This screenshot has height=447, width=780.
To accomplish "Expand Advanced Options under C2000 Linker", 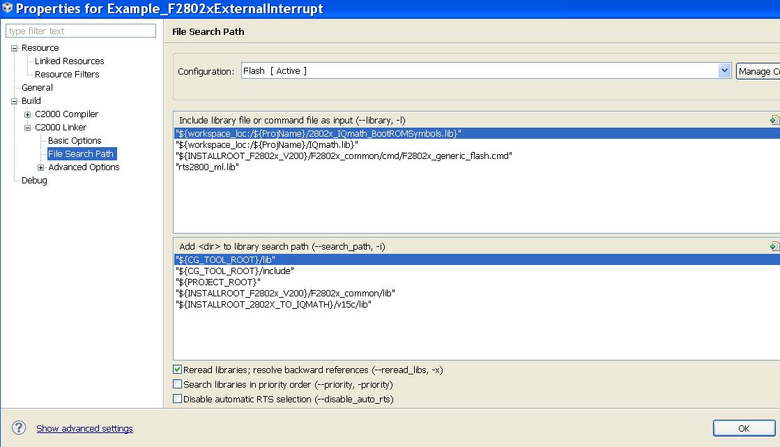I will [x=40, y=167].
